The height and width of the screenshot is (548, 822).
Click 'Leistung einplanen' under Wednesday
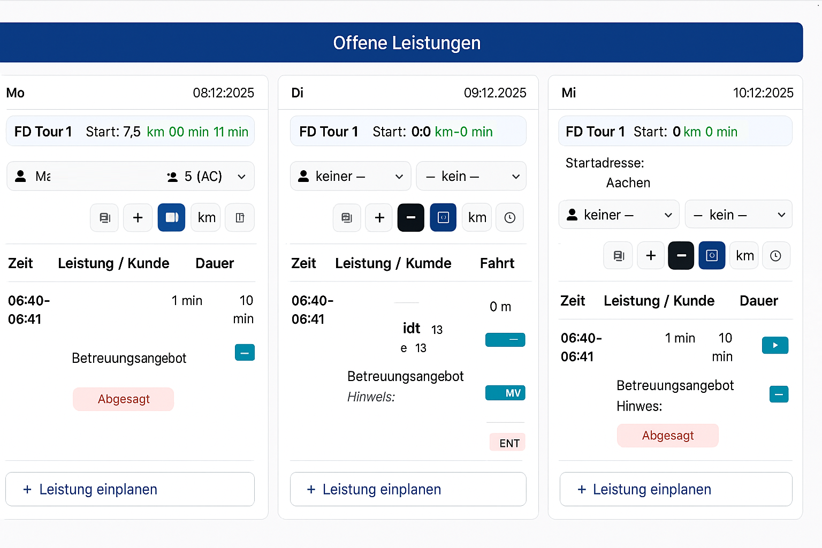pos(676,489)
